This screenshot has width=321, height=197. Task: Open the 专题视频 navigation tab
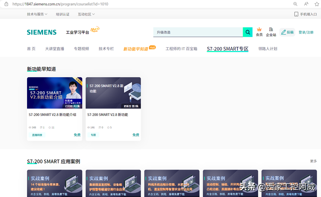point(81,49)
